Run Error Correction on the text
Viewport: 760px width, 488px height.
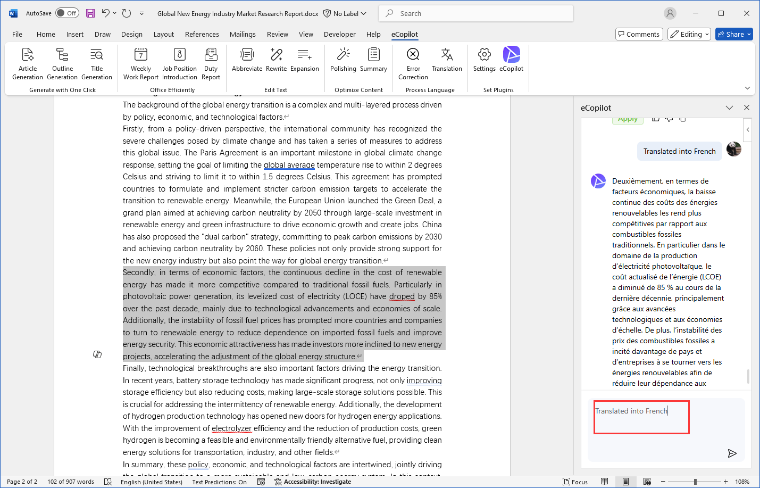(x=413, y=55)
